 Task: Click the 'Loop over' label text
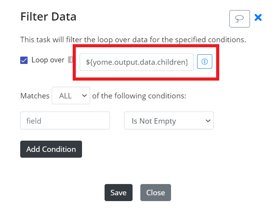click(48, 60)
